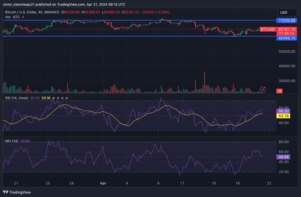Click the red volume badge showing 4

click(x=280, y=91)
